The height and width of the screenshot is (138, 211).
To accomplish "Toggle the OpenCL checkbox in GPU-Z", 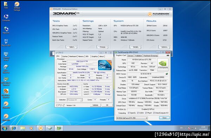I will pos(129,113).
